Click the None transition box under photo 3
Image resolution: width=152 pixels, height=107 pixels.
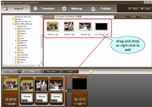[x=57, y=98]
